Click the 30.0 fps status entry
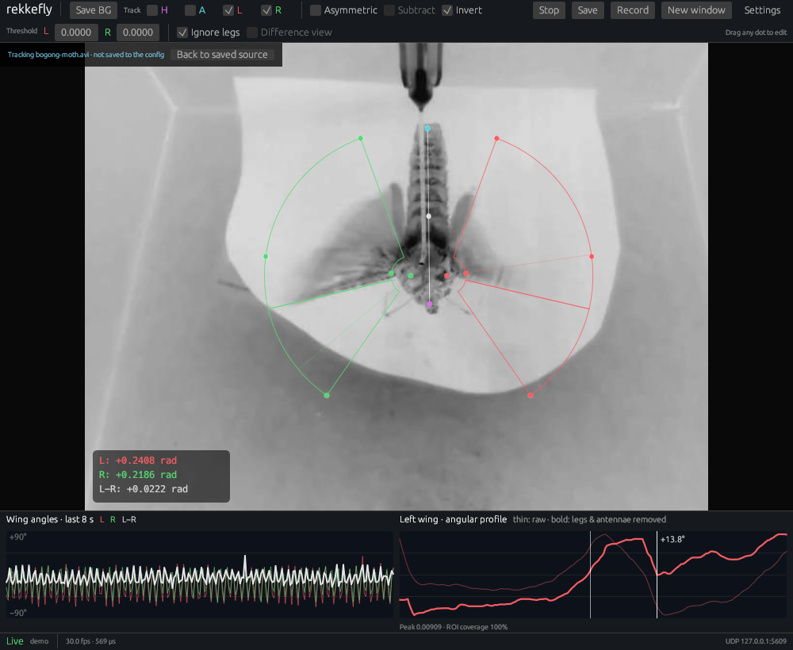Image resolution: width=793 pixels, height=650 pixels. [x=90, y=641]
